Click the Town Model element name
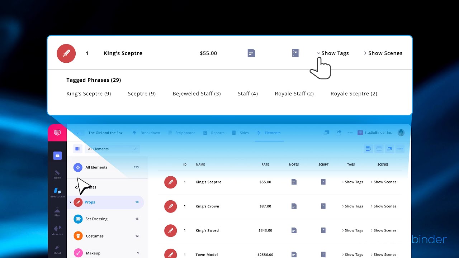The image size is (459, 258). coord(207,255)
